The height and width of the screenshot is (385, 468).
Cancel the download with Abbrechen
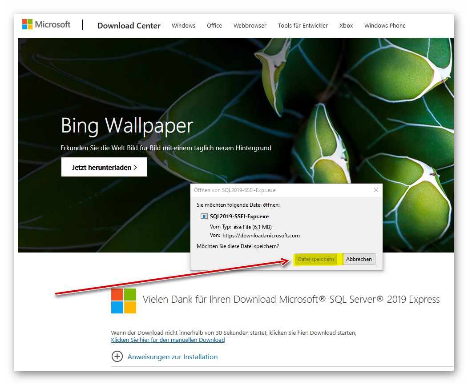[x=359, y=259]
